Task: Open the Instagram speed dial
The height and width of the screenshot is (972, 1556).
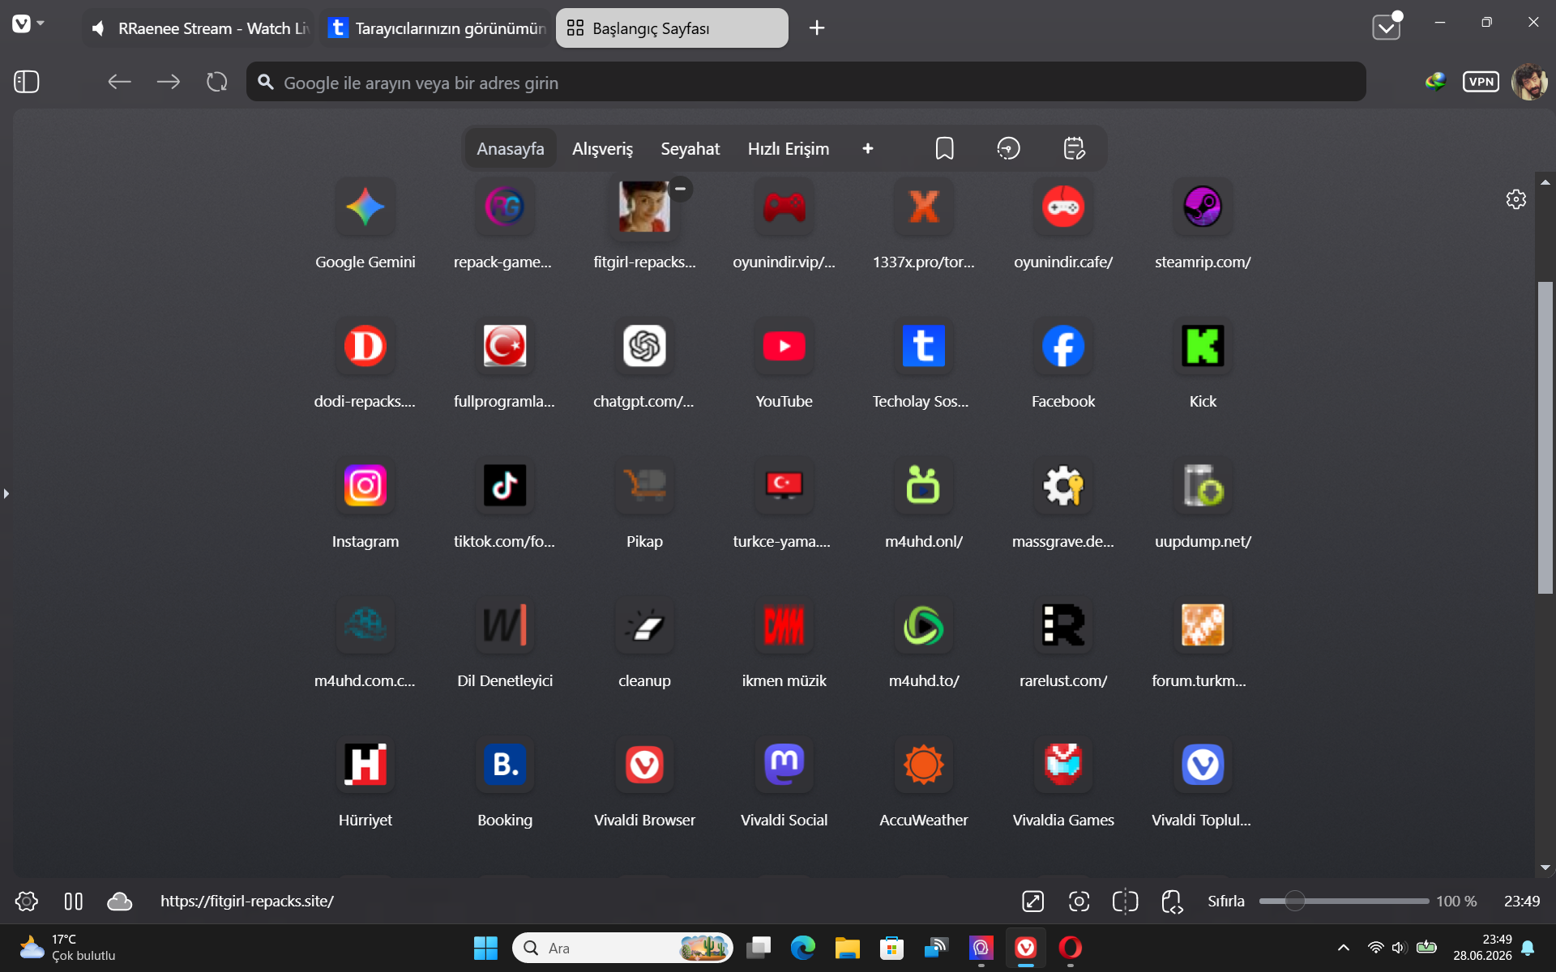Action: coord(365,486)
